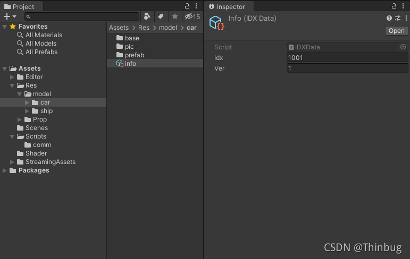
Task: Click car in the breadcrumb path
Action: click(x=191, y=28)
